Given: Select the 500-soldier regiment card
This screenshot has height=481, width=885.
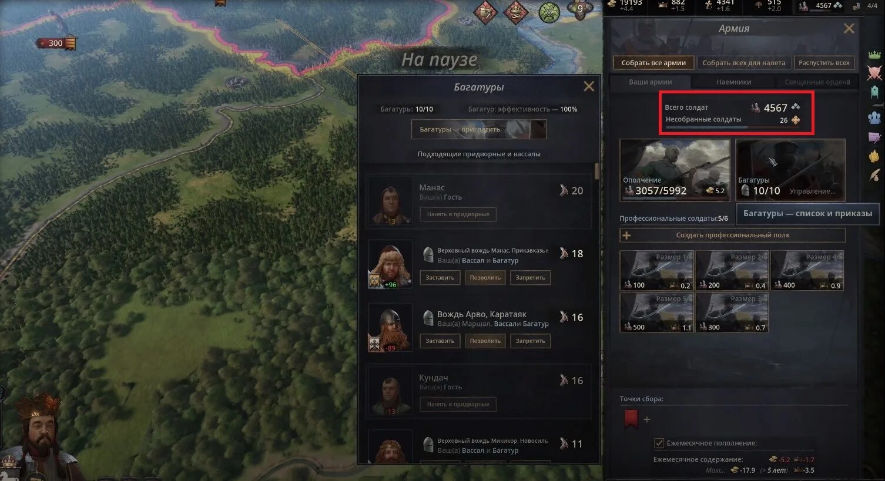Looking at the screenshot, I should pyautogui.click(x=657, y=312).
